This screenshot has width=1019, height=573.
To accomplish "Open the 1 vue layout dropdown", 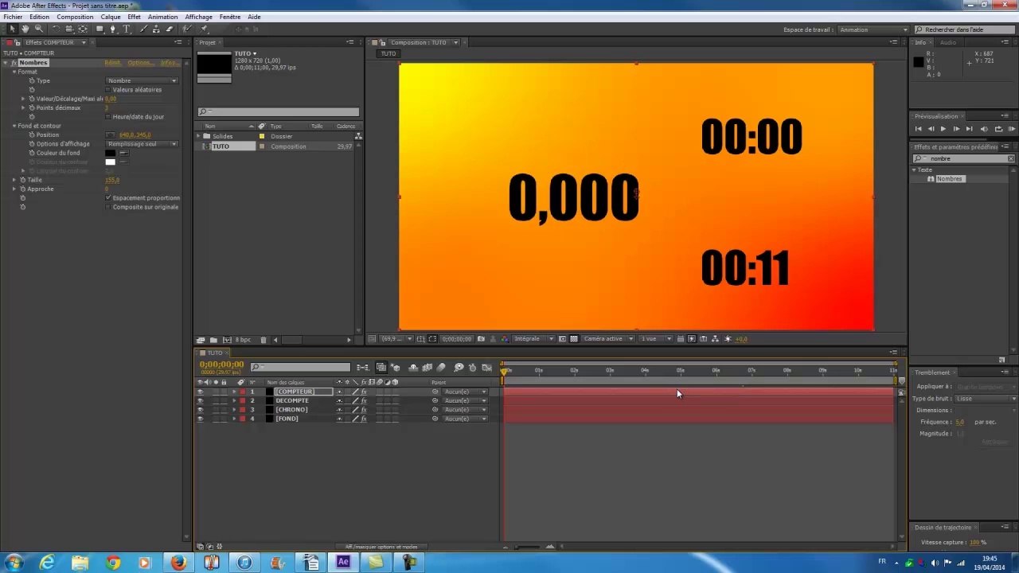I will click(x=657, y=339).
